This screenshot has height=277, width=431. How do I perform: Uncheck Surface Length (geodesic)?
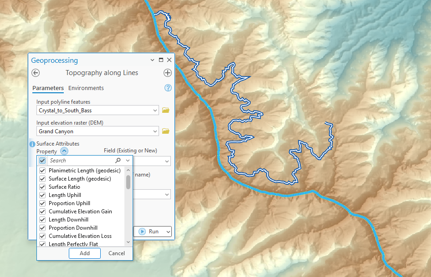click(42, 179)
